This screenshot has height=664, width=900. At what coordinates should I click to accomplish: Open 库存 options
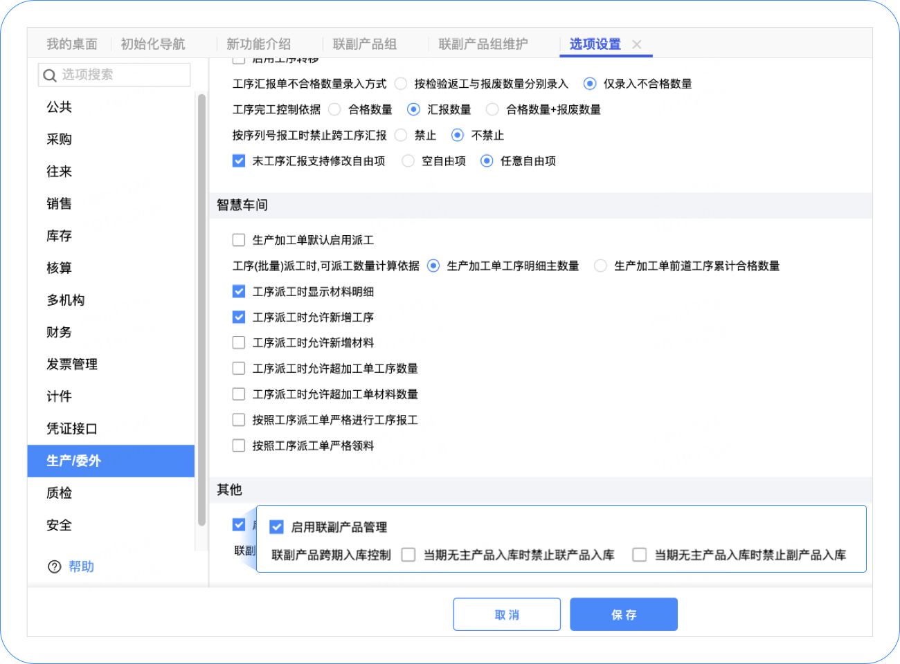click(x=111, y=236)
